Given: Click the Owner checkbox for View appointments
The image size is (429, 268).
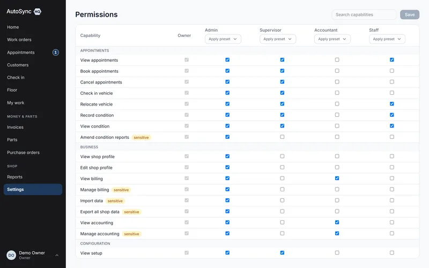Looking at the screenshot, I should (x=187, y=59).
